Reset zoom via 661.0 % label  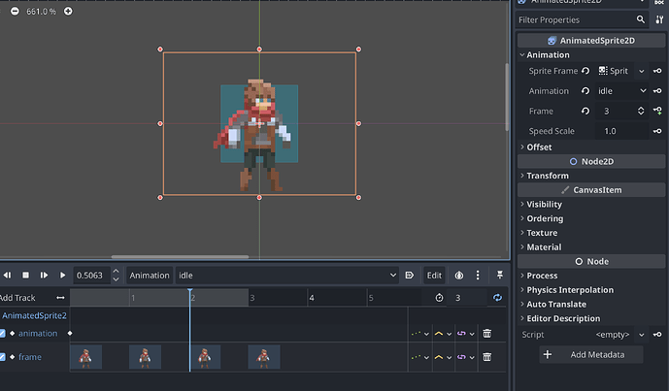click(x=41, y=12)
